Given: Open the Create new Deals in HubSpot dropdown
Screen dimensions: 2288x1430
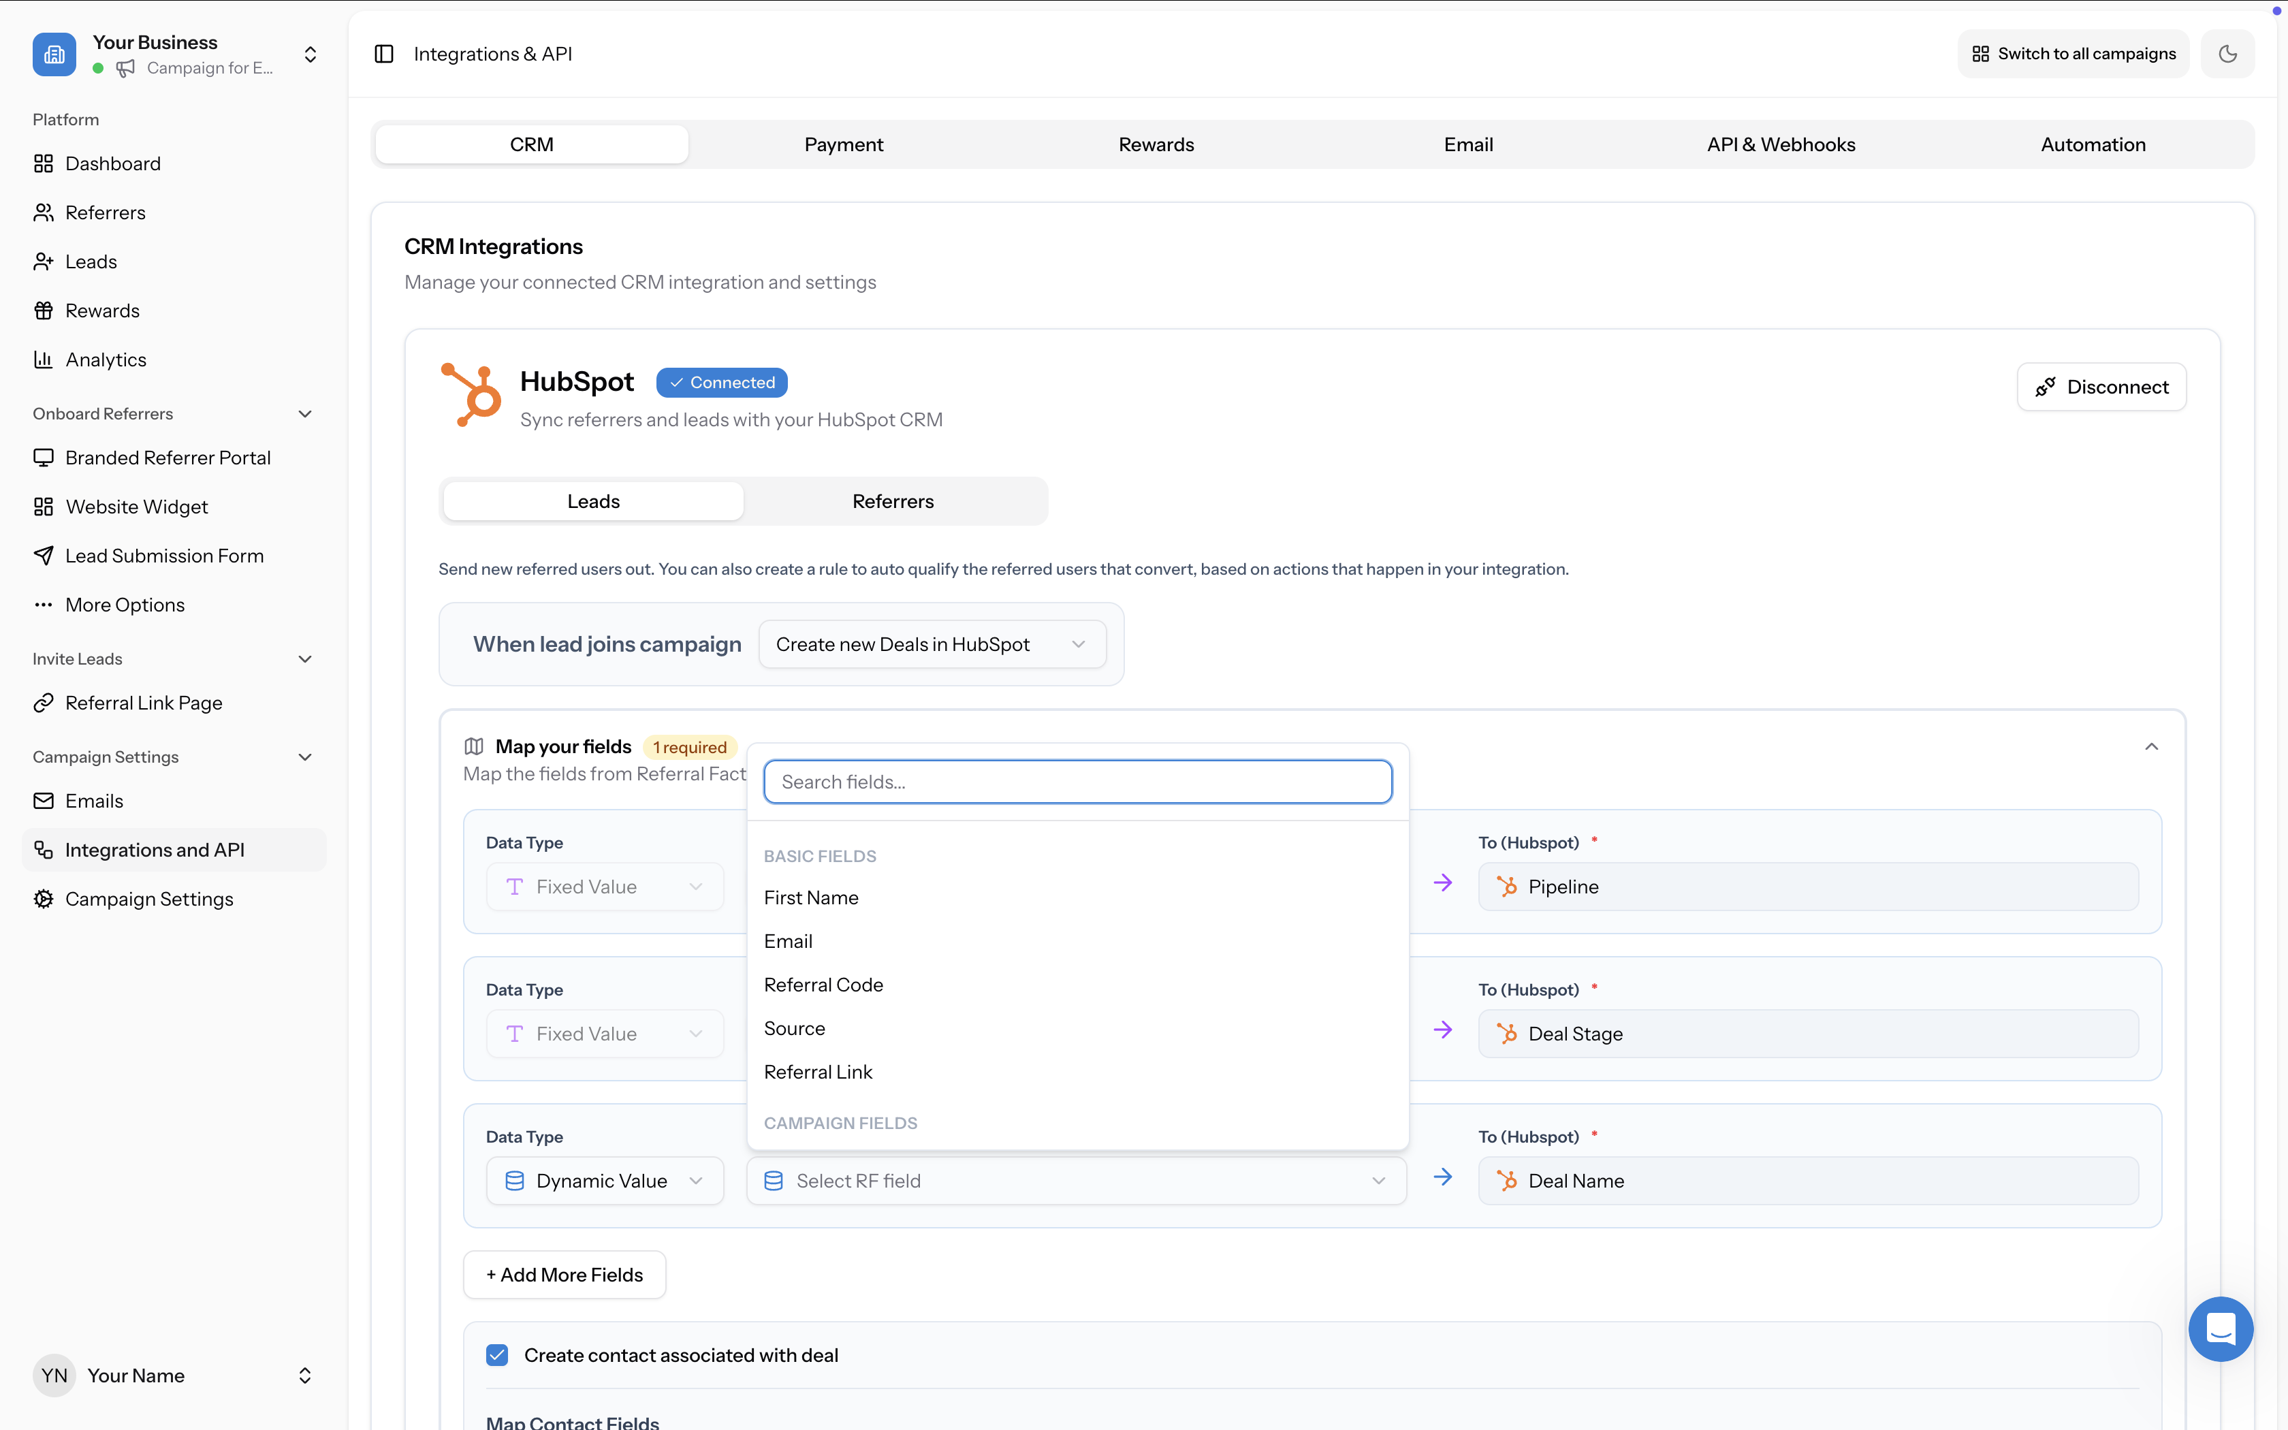Looking at the screenshot, I should pos(932,644).
